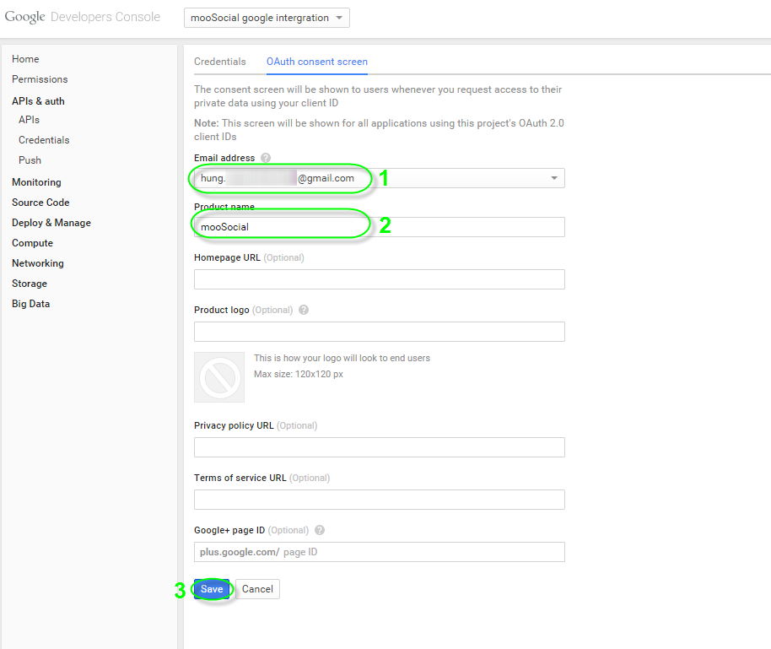Click the Google Developers Console logo
Image resolution: width=771 pixels, height=649 pixels.
pyautogui.click(x=83, y=17)
